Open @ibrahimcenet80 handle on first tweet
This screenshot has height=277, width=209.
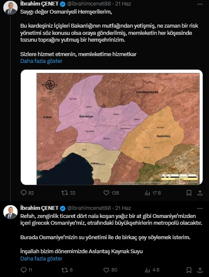[x=89, y=4]
